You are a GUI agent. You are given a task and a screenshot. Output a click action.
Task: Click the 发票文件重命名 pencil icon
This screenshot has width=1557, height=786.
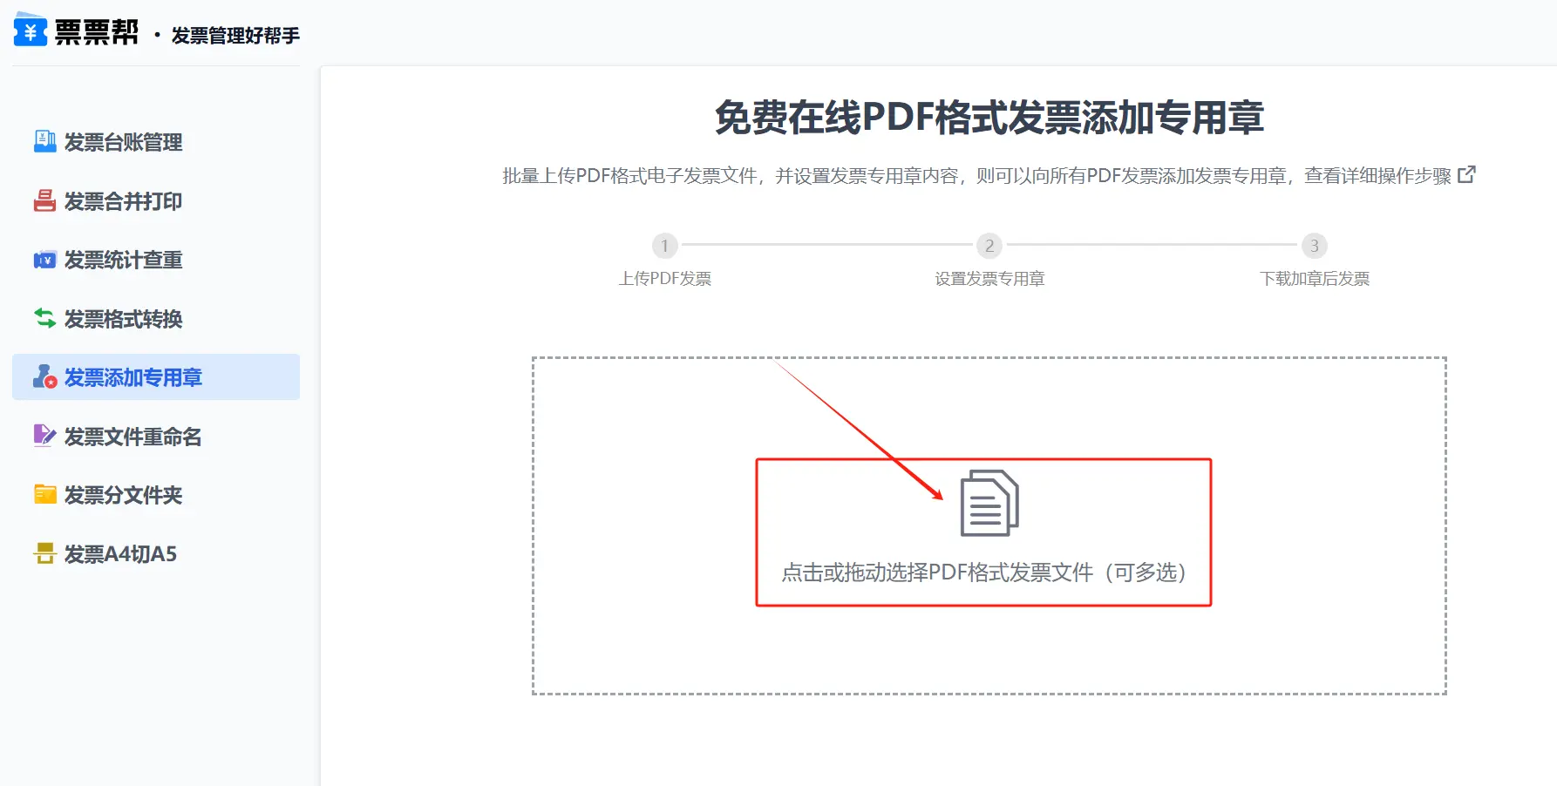(x=44, y=436)
